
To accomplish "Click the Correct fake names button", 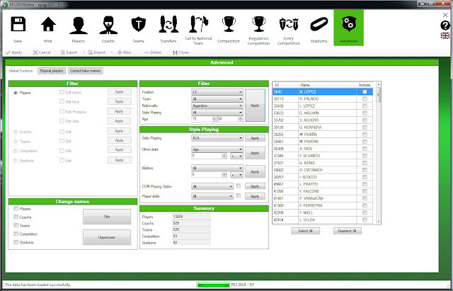I will (85, 71).
